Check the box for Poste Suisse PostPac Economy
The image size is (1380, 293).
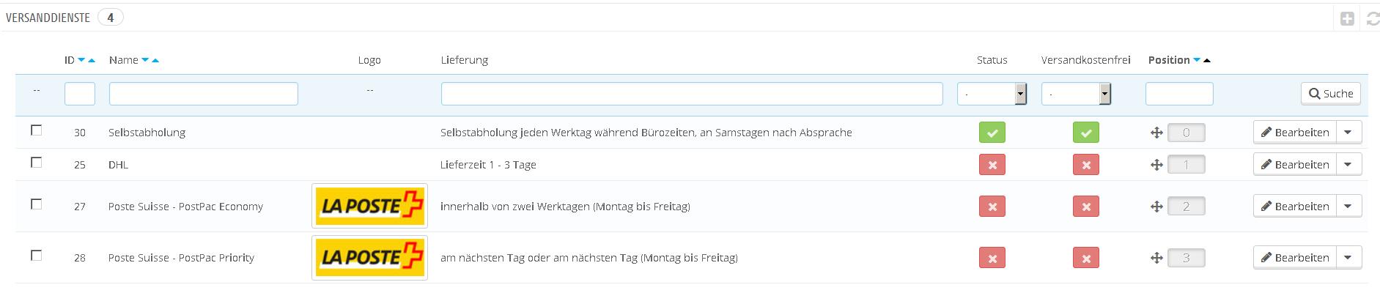point(37,204)
